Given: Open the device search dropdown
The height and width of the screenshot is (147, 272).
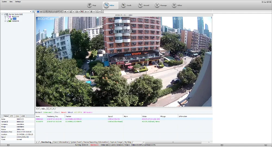Looking at the screenshot, I should click(x=30, y=12).
